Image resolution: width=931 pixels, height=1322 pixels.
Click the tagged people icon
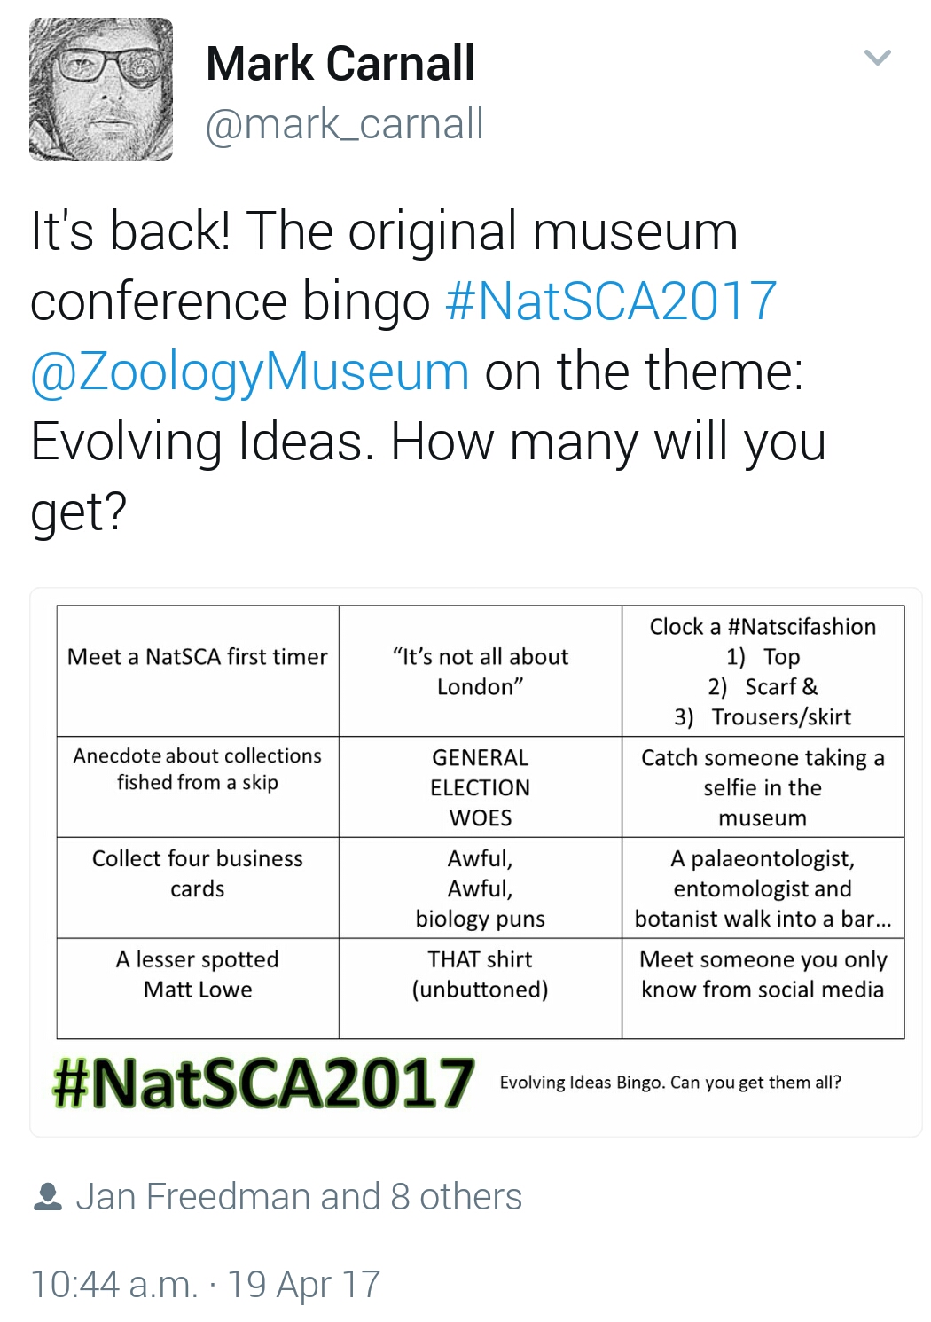click(47, 1196)
